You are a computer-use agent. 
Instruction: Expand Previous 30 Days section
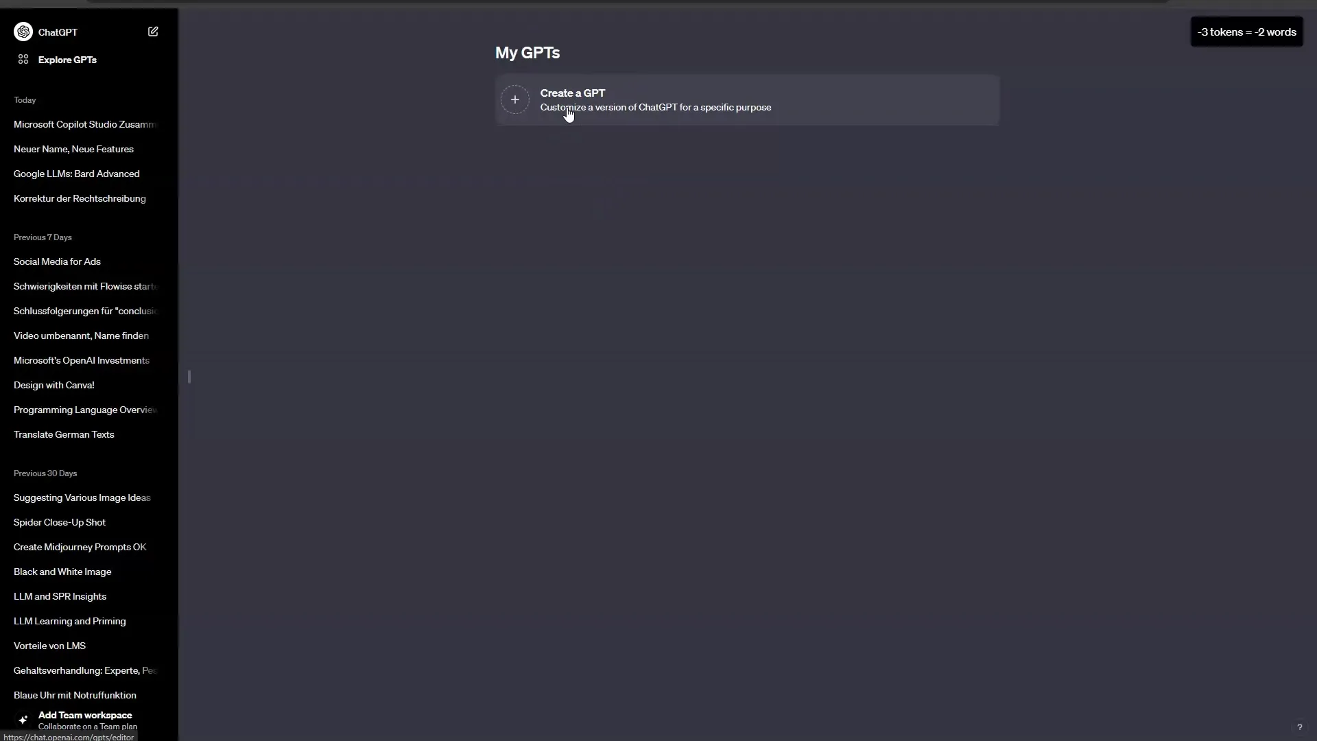45,473
